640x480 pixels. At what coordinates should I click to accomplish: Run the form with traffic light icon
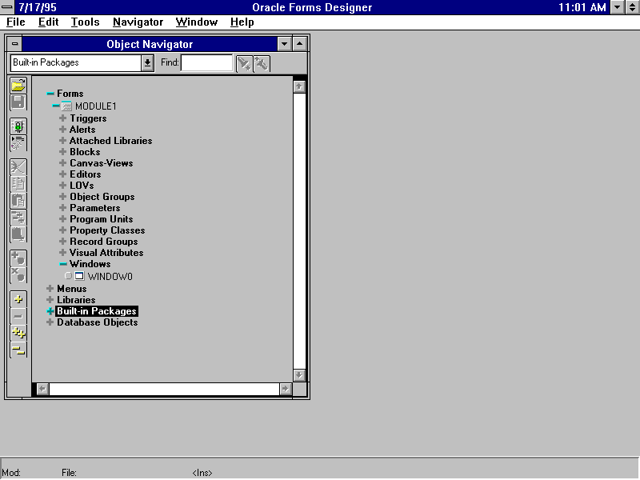[18, 126]
